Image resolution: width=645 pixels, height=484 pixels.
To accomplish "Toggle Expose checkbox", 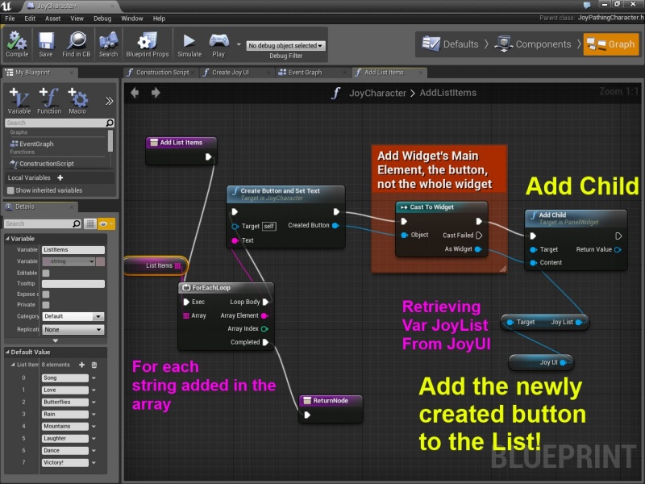I will pos(46,294).
